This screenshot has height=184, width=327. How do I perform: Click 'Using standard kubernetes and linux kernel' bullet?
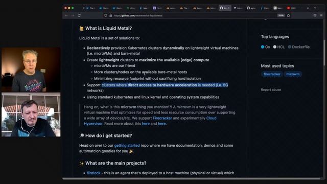click(x=153, y=97)
